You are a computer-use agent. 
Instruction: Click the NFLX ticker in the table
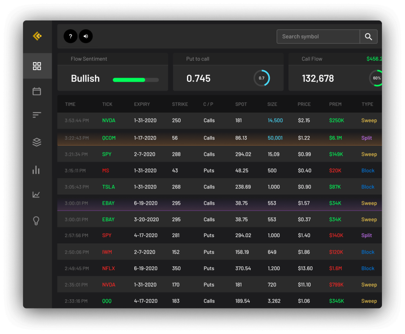[108, 268]
